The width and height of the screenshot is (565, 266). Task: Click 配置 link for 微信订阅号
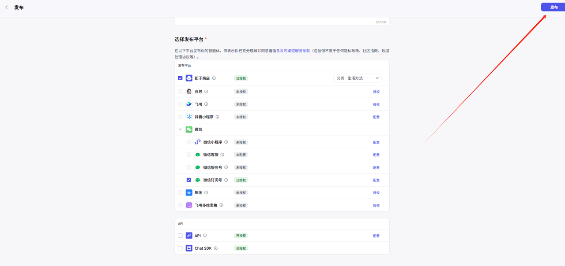tap(376, 180)
